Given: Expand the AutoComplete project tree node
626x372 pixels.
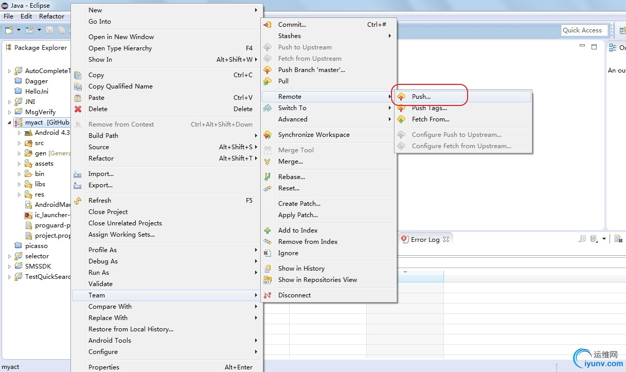Looking at the screenshot, I should [9, 71].
